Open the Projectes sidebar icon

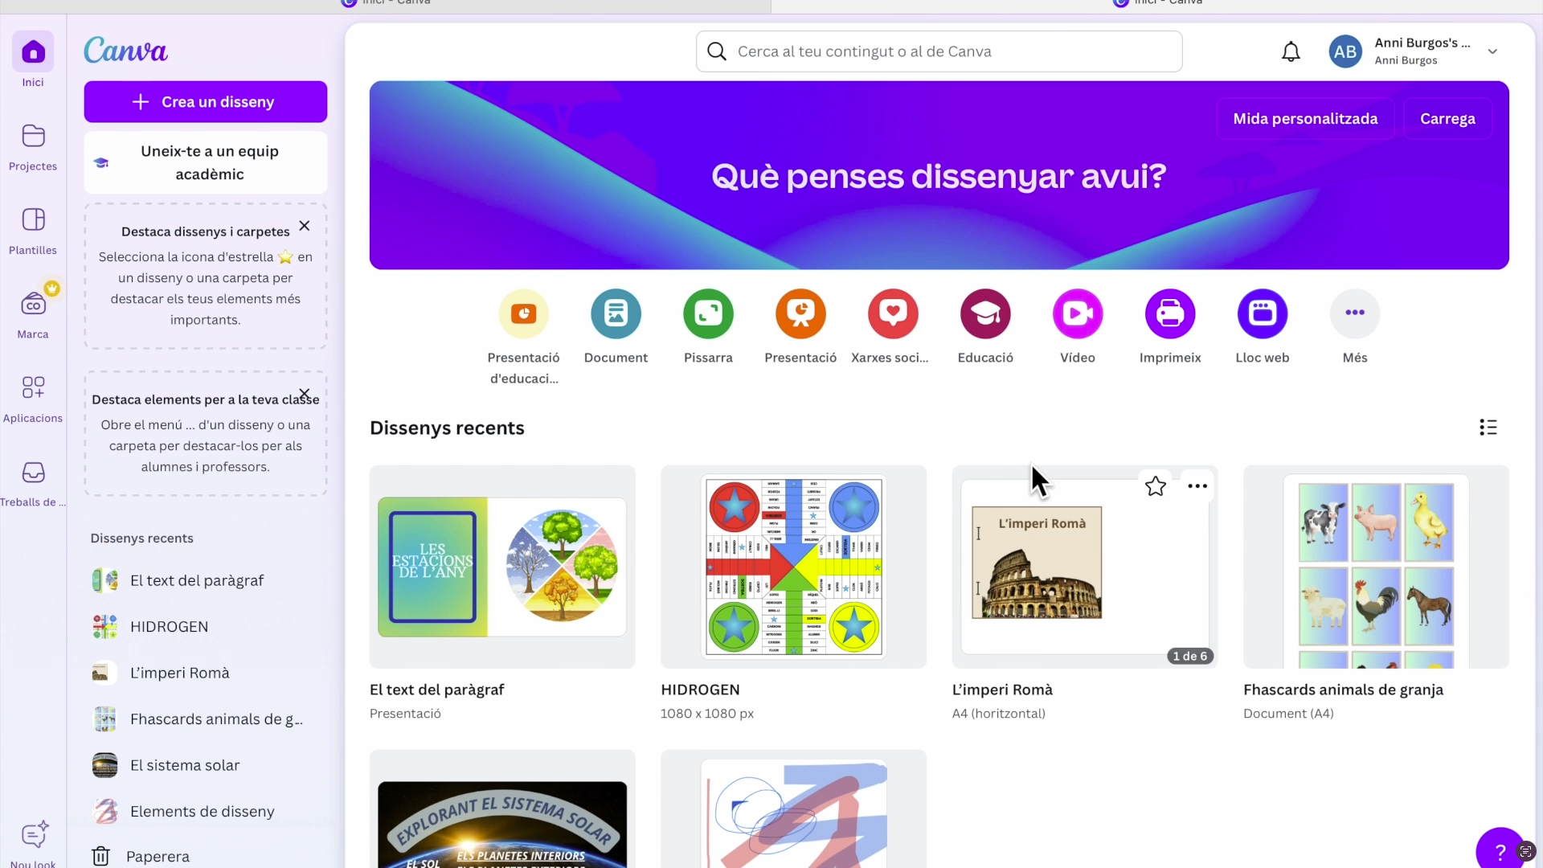pos(33,137)
